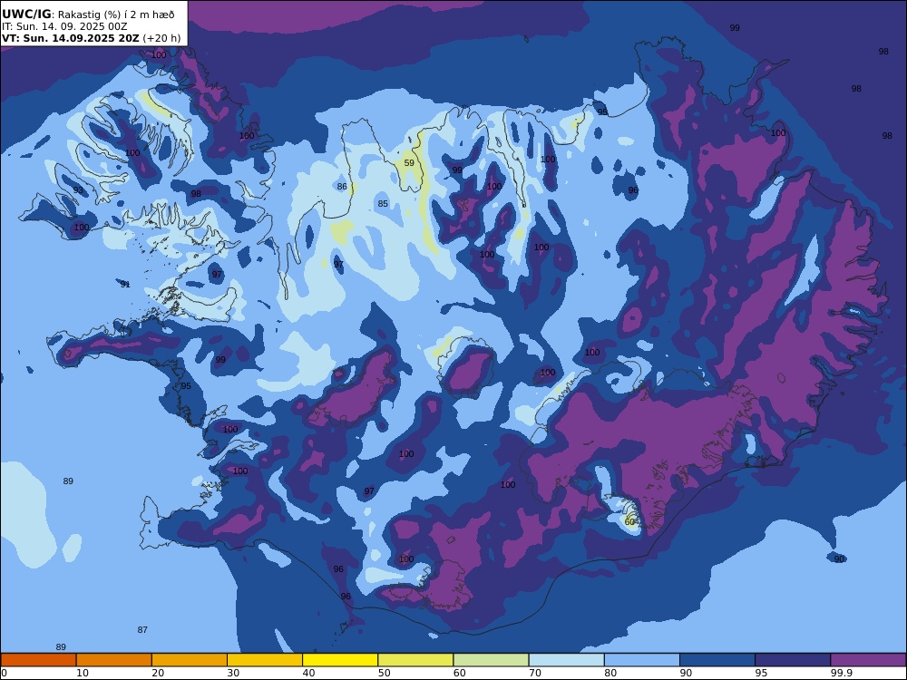Click the title text 'Rakastig (%) í 2 m hæð'

(116, 15)
